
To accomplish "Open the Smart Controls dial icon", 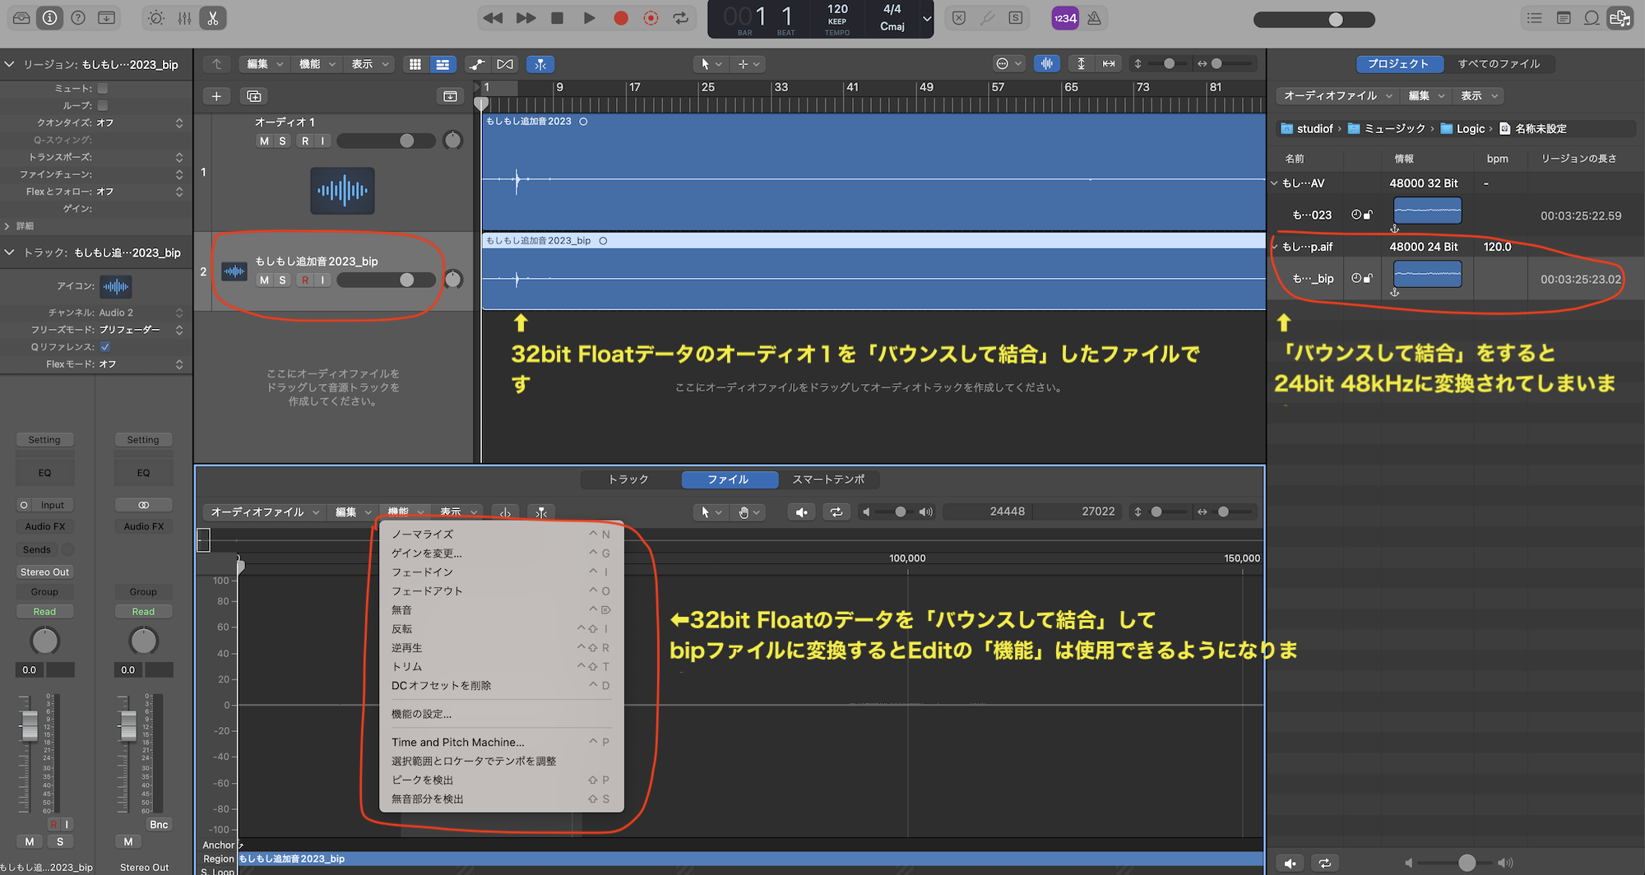I will pos(155,18).
